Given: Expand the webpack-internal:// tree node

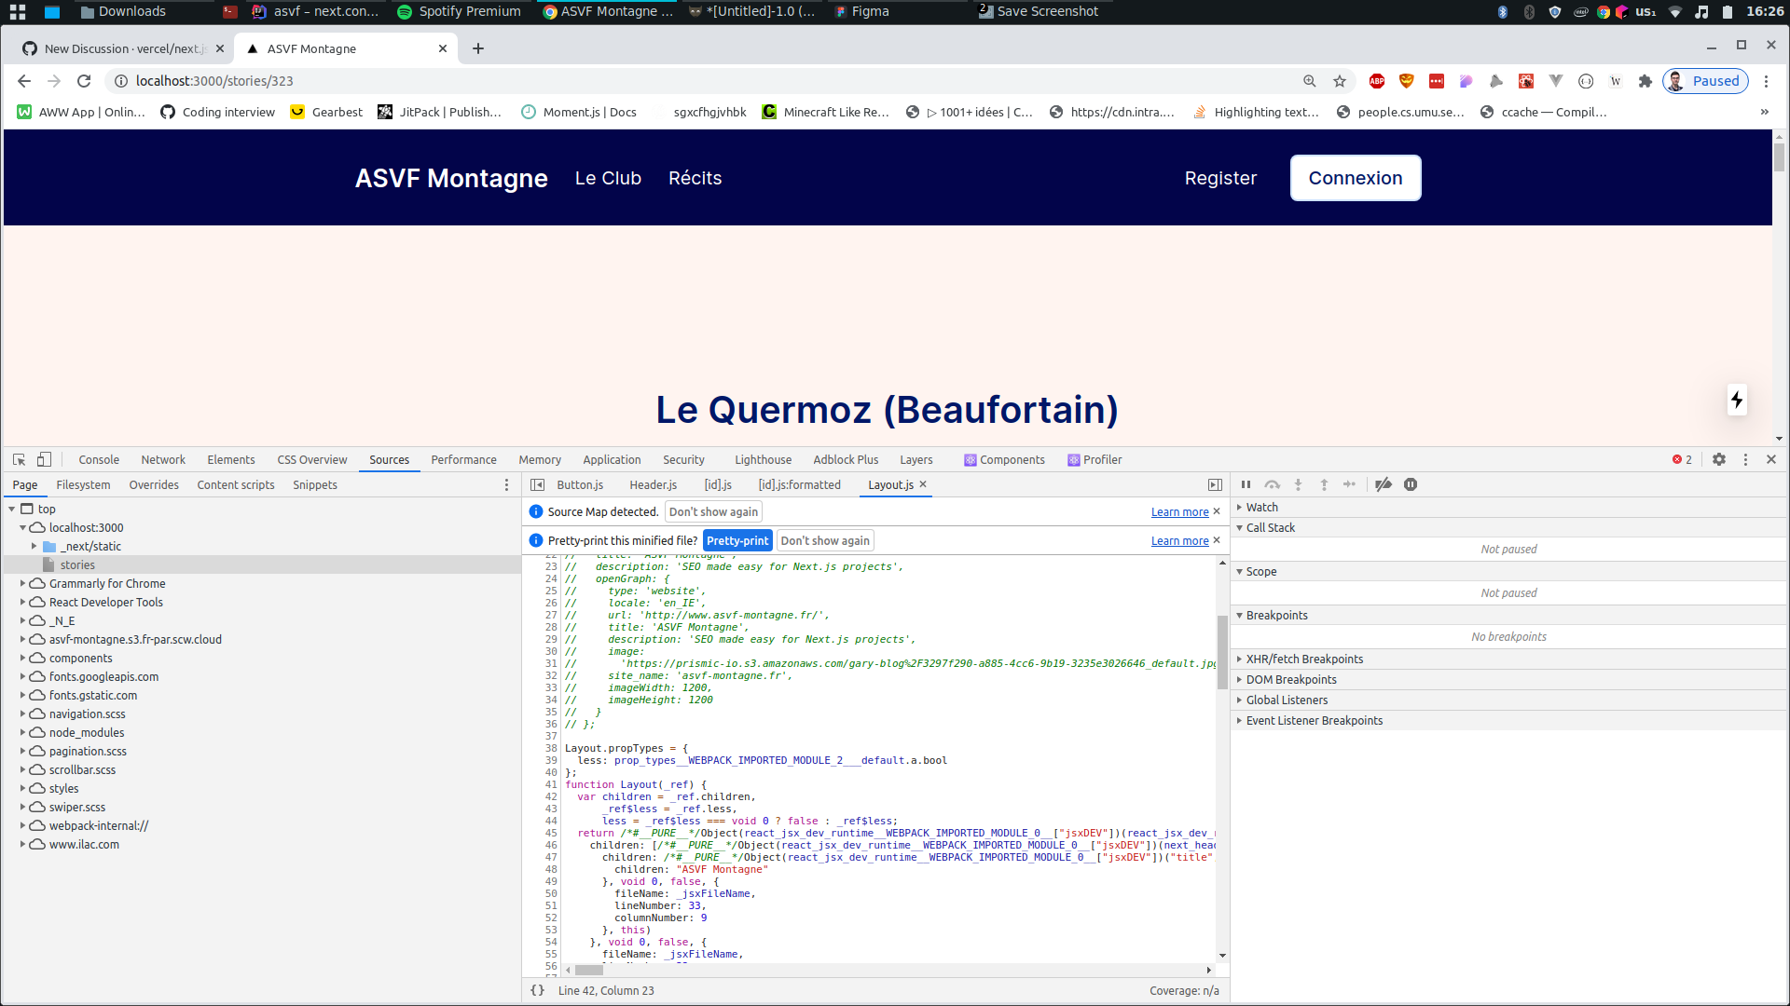Looking at the screenshot, I should 22,825.
